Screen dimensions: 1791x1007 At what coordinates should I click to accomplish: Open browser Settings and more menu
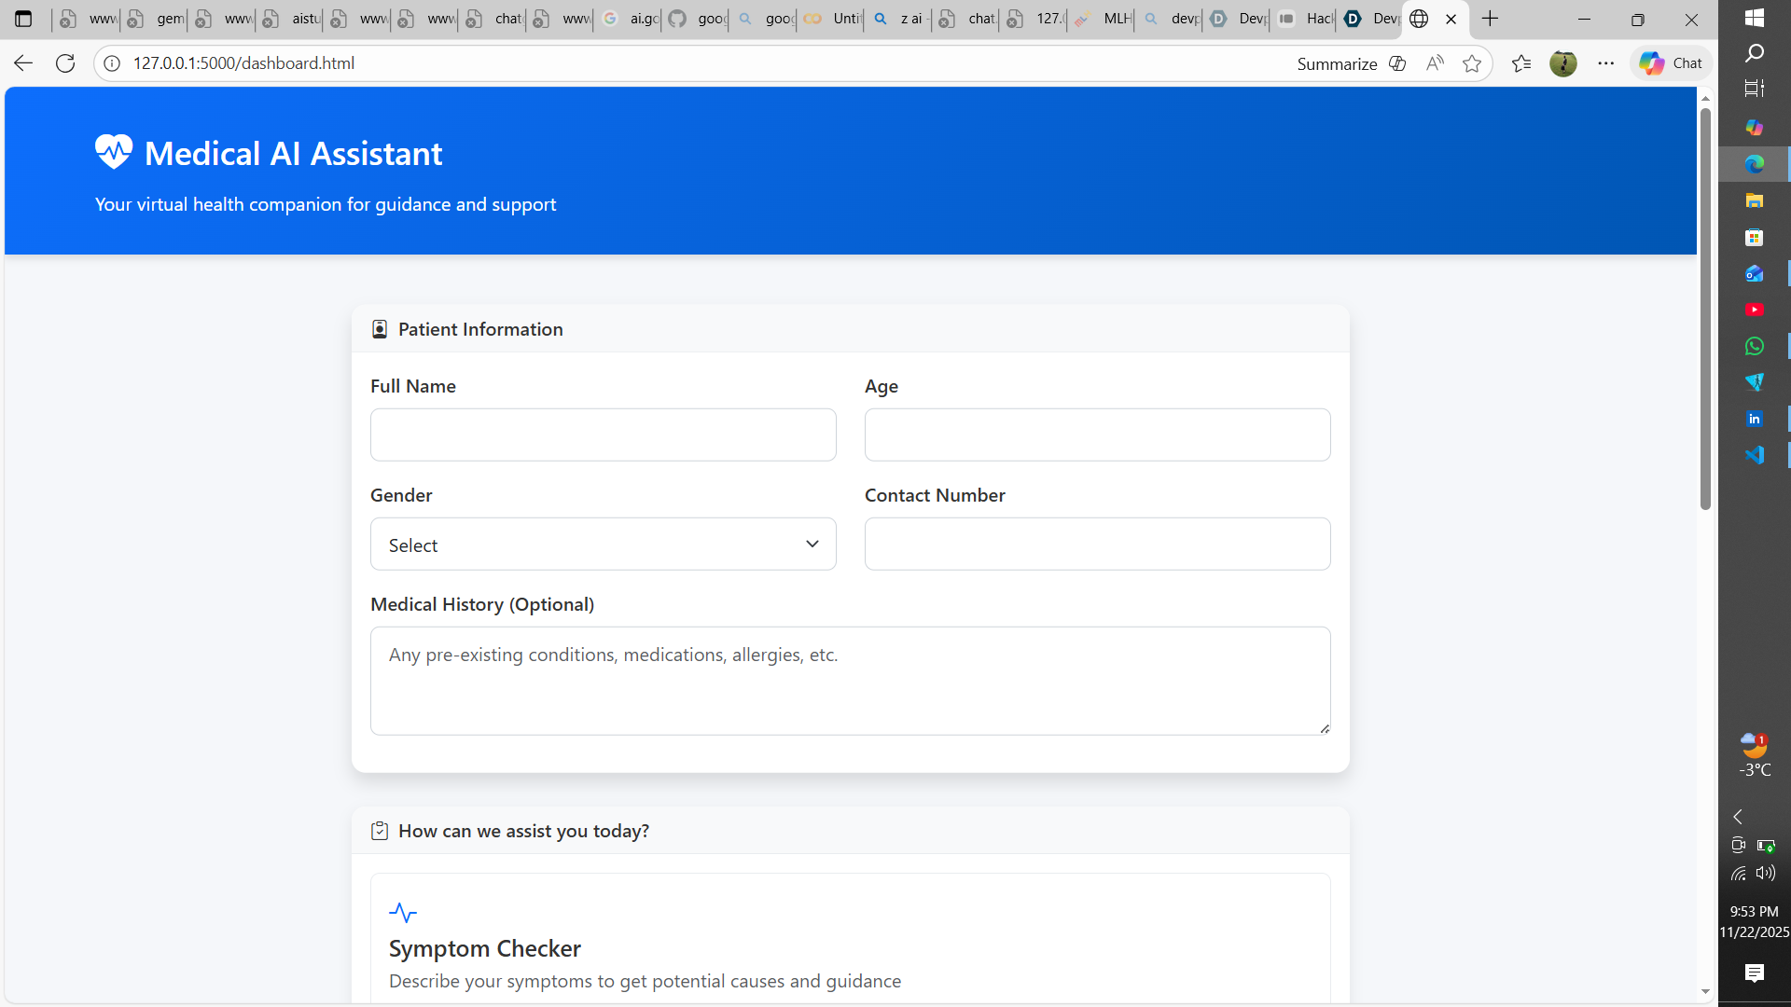pyautogui.click(x=1605, y=63)
